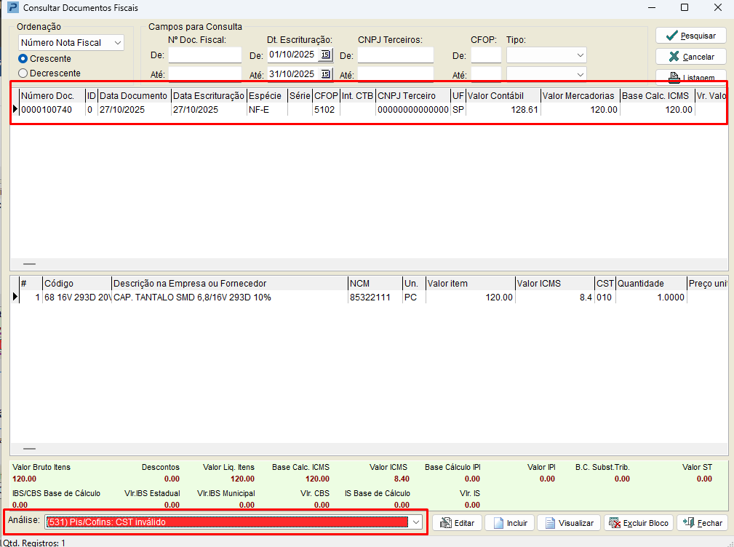Image resolution: width=734 pixels, height=547 pixels.
Task: Click the Nº Doc. Fiscal 'De' field
Action: pos(204,55)
